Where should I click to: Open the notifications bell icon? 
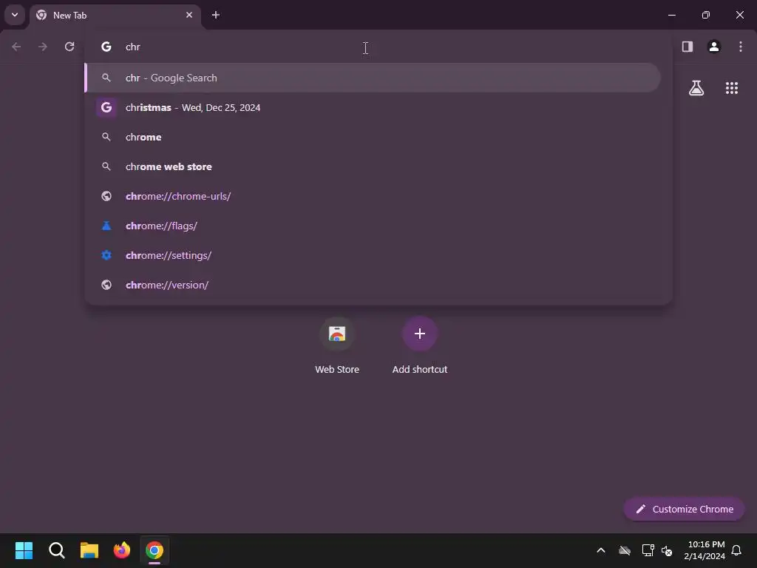[737, 550]
